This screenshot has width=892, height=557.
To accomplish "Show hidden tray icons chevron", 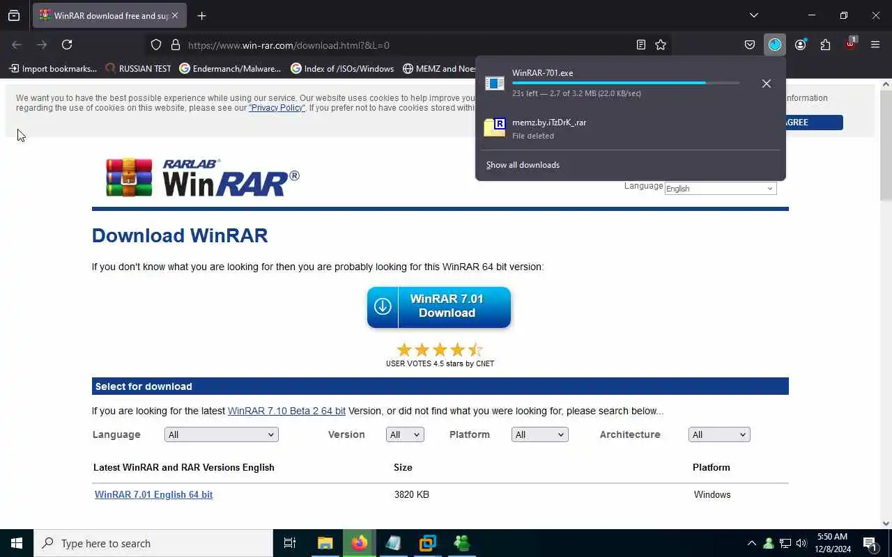I will (x=751, y=543).
